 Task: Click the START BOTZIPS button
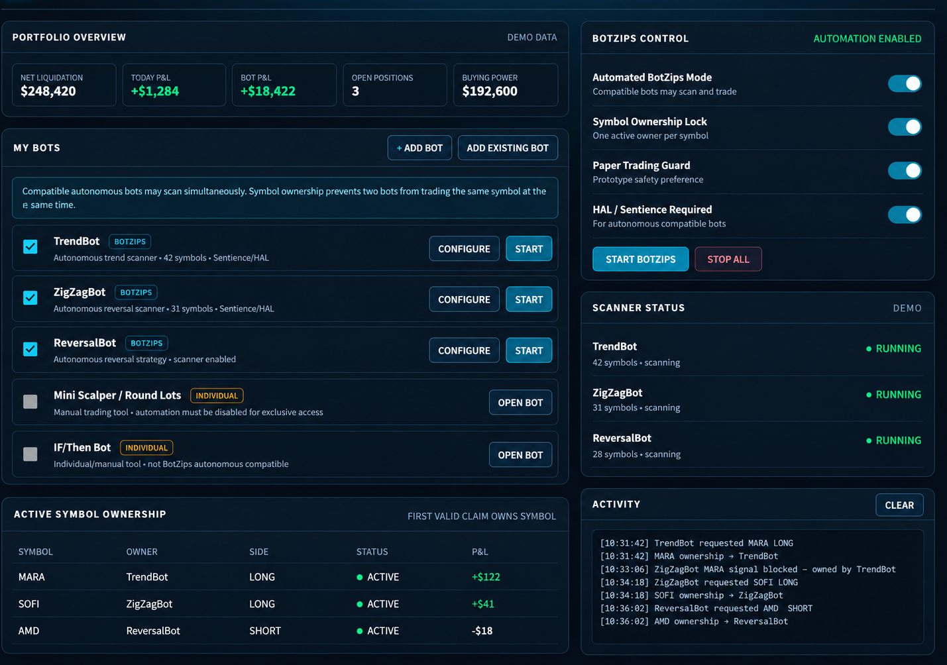click(640, 259)
